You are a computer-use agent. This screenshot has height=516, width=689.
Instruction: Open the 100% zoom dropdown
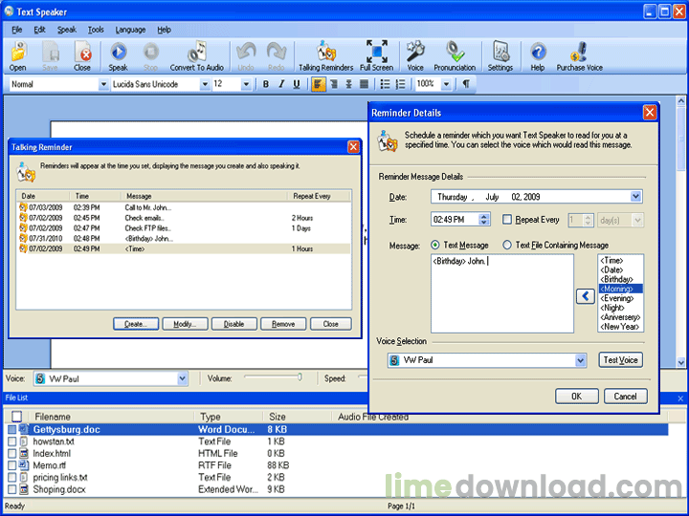[x=446, y=84]
